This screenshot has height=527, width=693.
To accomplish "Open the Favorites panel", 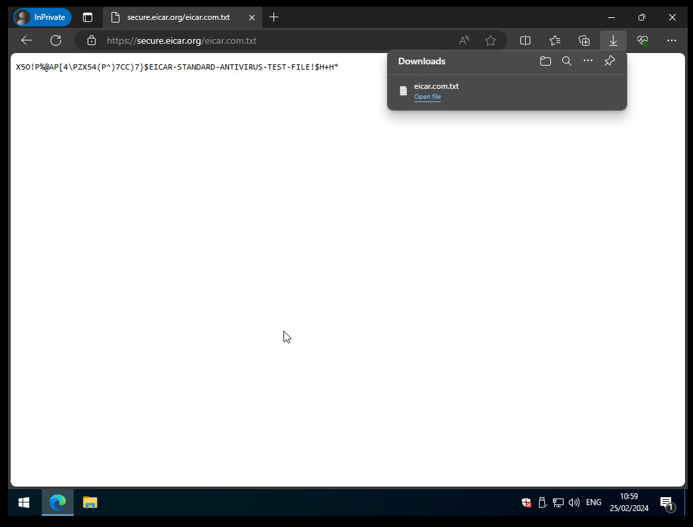I will click(x=555, y=40).
